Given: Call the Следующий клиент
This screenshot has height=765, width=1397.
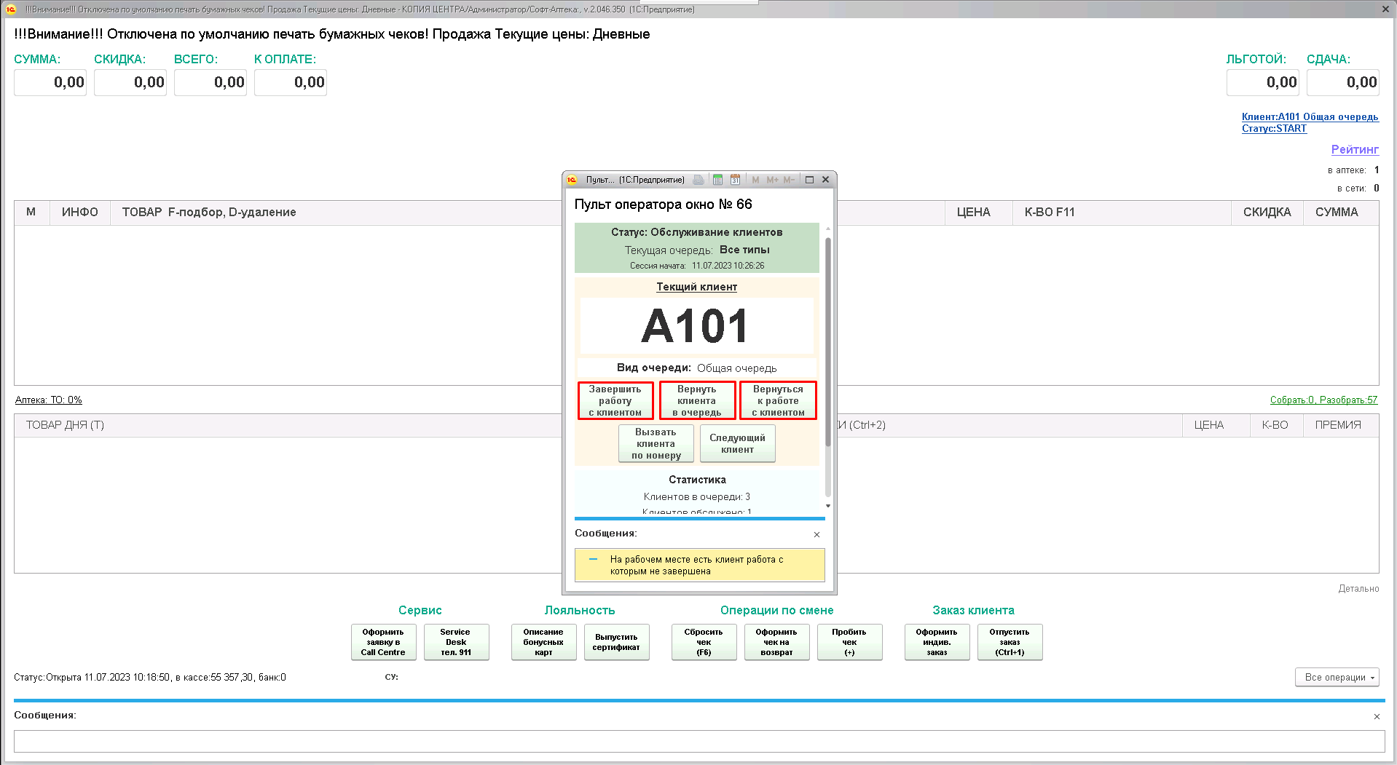Looking at the screenshot, I should tap(737, 443).
